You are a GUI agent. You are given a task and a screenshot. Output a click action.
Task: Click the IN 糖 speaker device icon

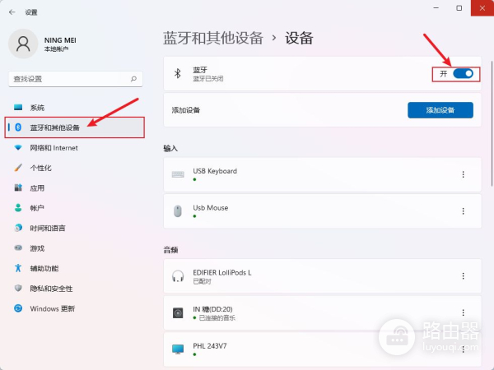click(178, 312)
